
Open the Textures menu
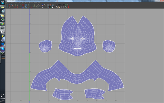coord(31,3)
